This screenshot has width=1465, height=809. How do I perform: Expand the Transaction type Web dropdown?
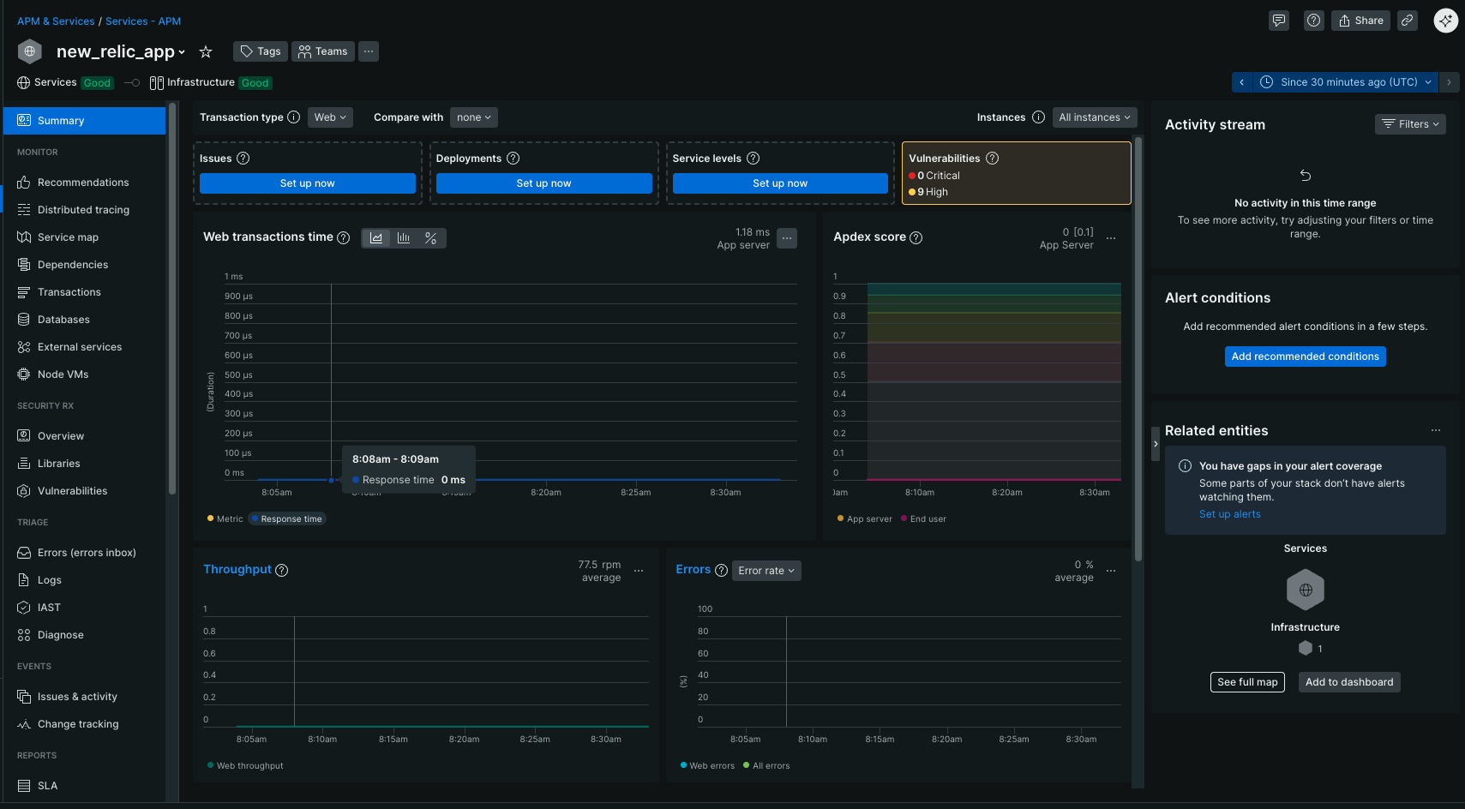(x=330, y=117)
